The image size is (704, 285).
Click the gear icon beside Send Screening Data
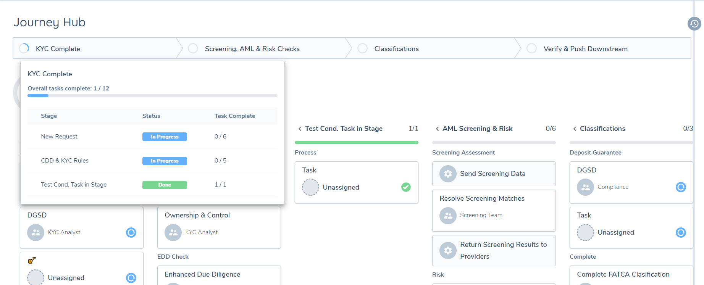pyautogui.click(x=448, y=174)
